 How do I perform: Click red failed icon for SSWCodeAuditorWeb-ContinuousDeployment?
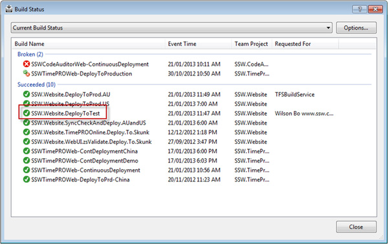[27, 64]
